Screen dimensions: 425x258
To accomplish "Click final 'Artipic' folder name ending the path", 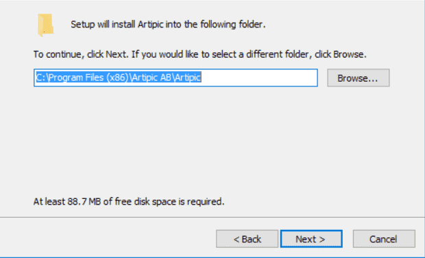I will [188, 78].
